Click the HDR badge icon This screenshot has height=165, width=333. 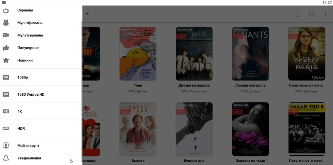click(x=6, y=129)
